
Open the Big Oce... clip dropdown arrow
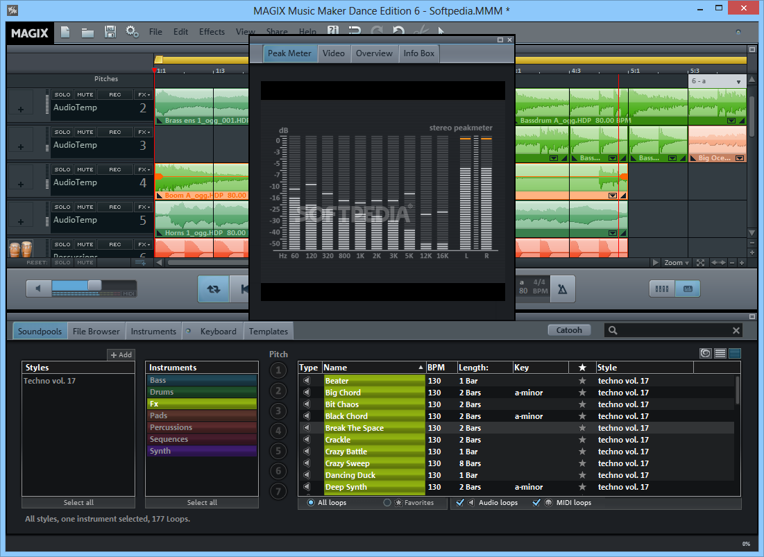tap(740, 157)
